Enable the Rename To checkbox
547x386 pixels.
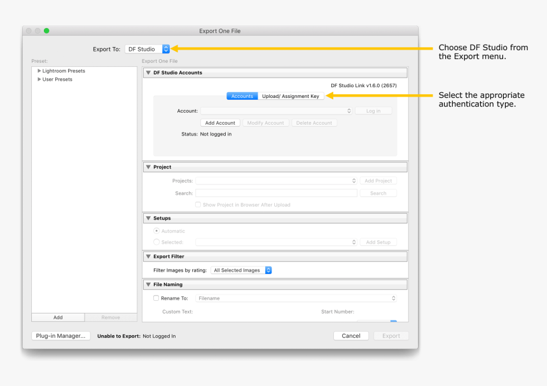click(x=156, y=298)
